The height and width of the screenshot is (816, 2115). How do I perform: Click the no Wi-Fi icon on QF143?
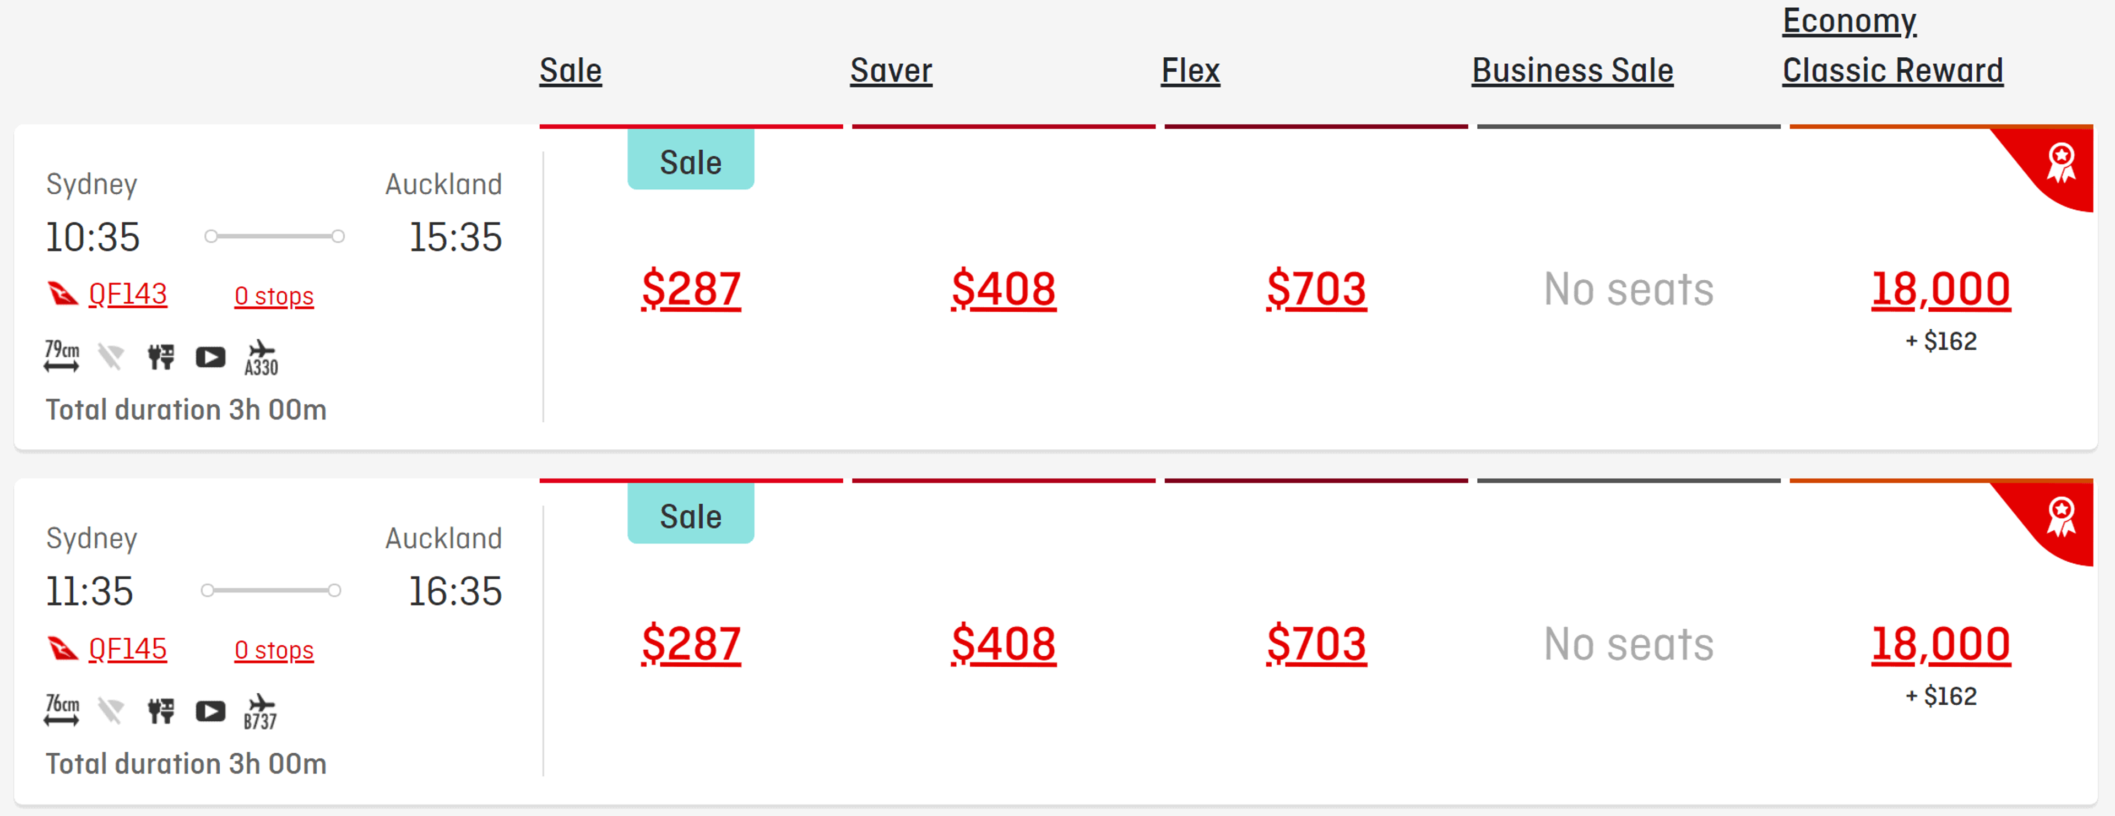(111, 357)
